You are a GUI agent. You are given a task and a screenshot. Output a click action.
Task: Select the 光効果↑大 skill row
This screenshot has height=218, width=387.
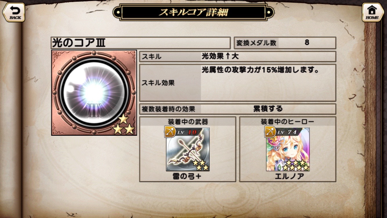[x=238, y=56]
